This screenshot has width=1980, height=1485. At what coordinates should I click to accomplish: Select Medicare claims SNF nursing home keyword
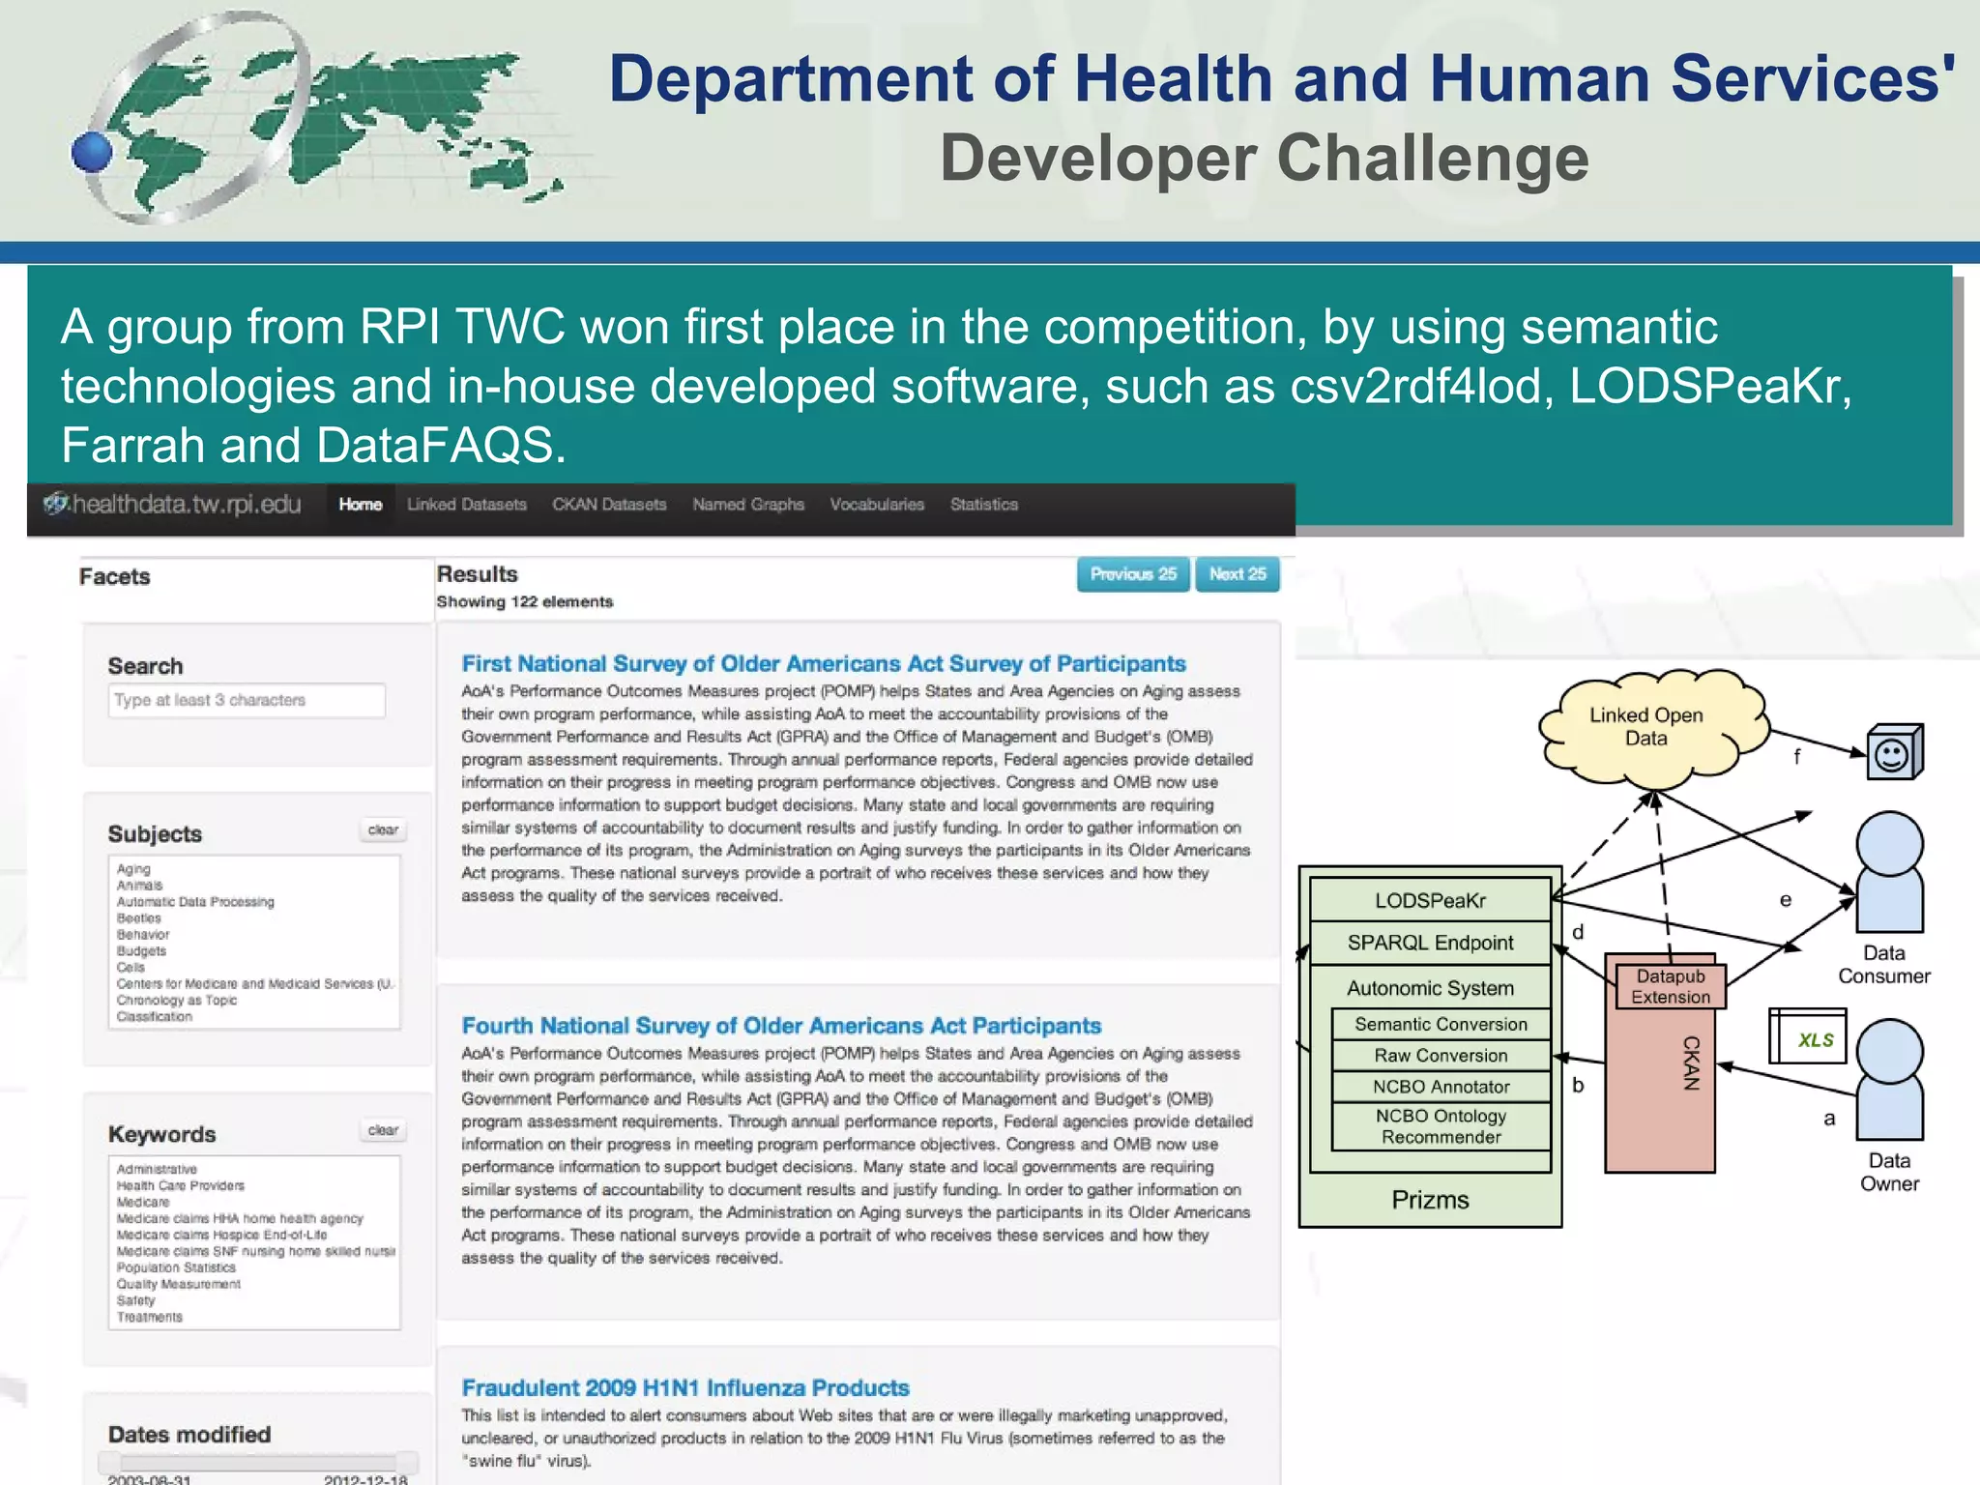click(x=256, y=1252)
